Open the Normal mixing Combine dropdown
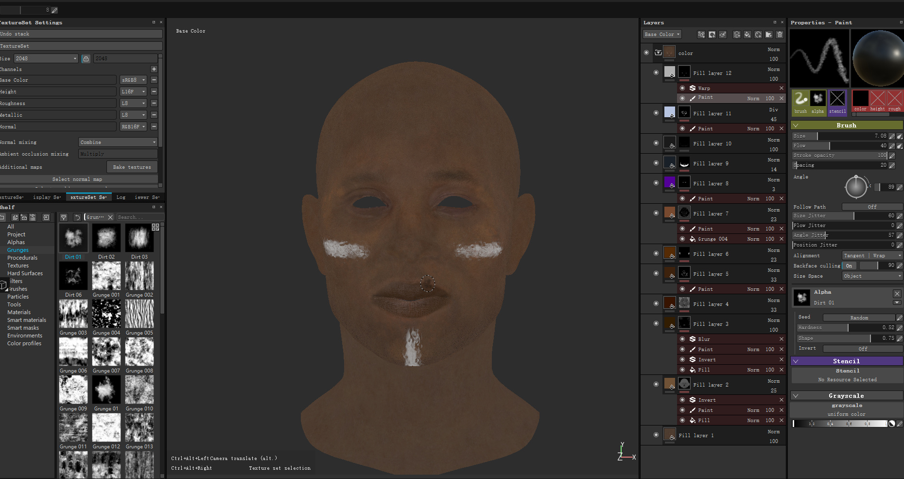Screen dimensions: 904x479 coord(118,142)
